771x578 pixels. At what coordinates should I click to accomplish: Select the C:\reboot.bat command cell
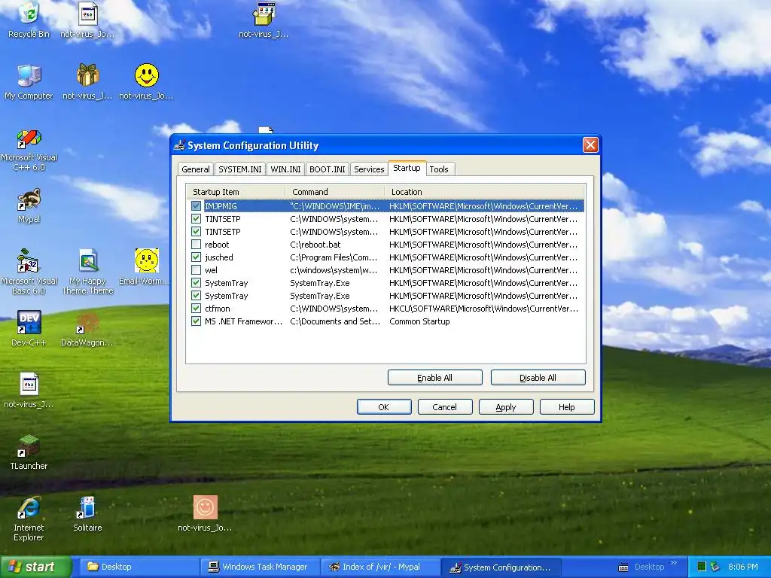[315, 245]
